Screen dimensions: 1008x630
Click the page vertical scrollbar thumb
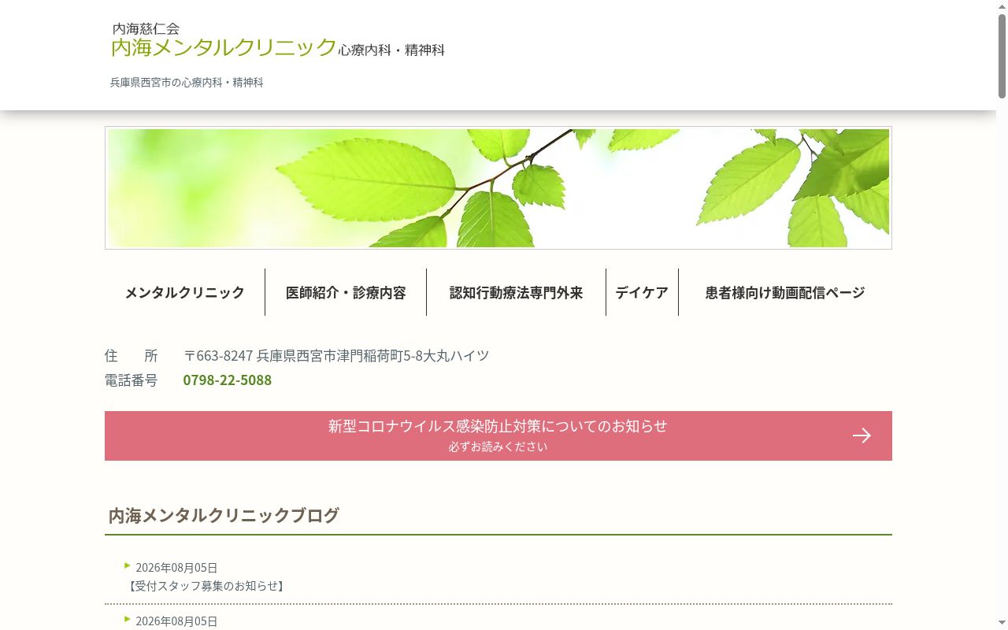coord(1002,55)
